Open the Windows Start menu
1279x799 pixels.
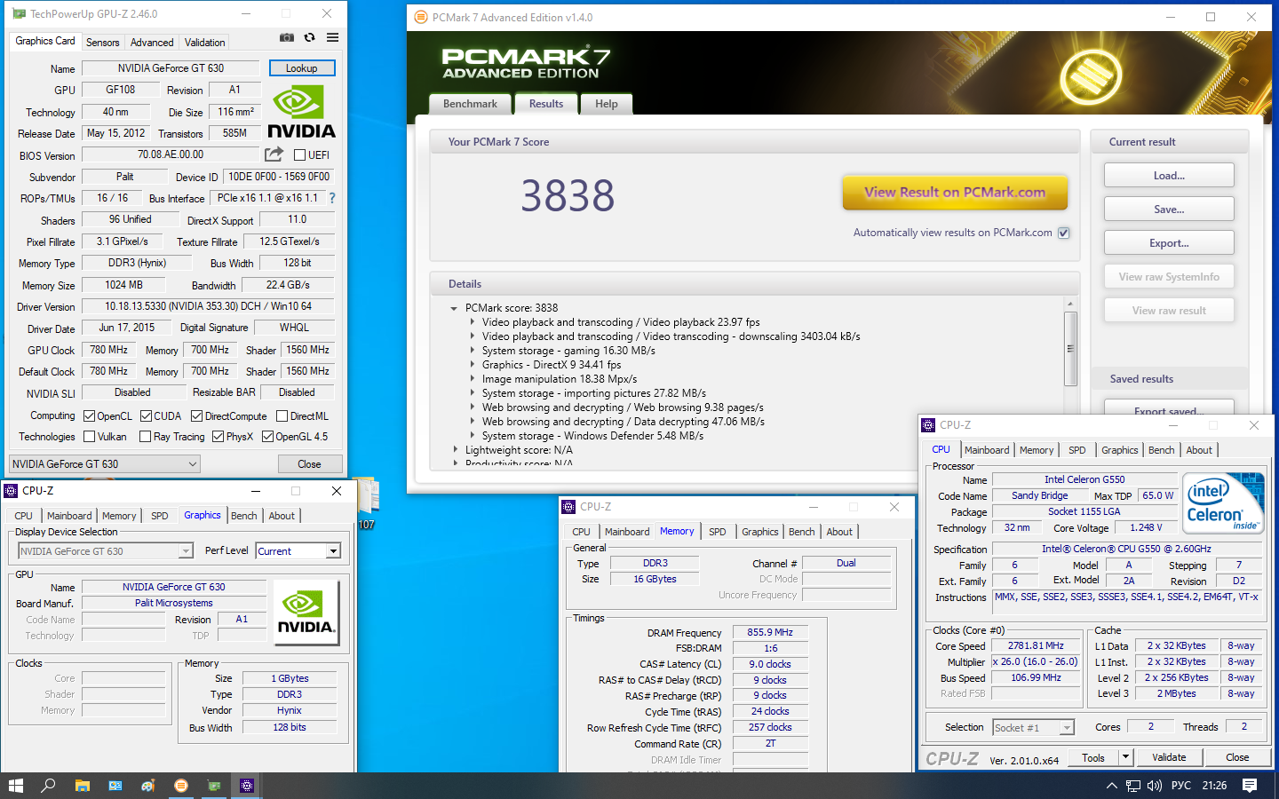[x=16, y=786]
